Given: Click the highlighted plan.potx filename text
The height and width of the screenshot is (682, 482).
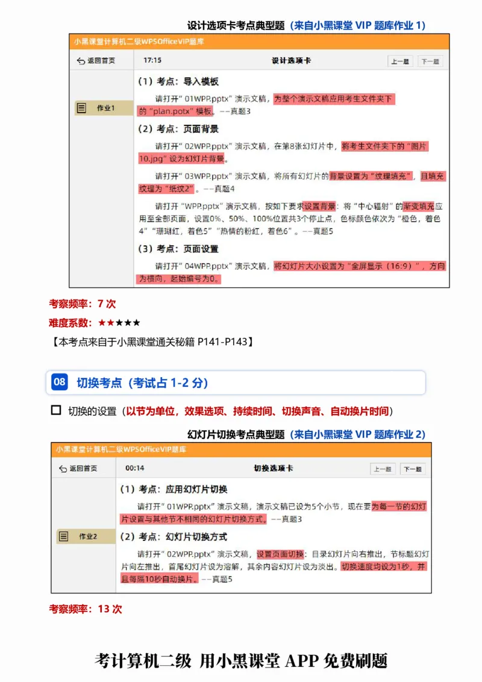Looking at the screenshot, I should click(x=174, y=110).
